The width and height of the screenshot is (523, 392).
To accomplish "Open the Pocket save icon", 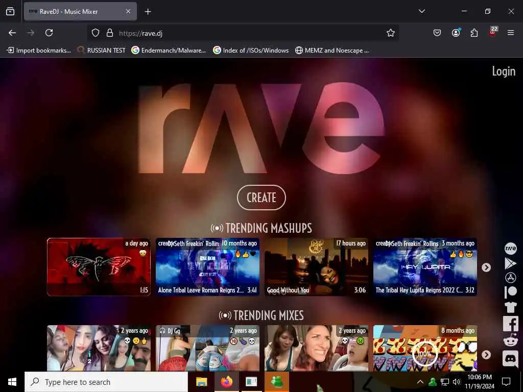I will tap(437, 33).
